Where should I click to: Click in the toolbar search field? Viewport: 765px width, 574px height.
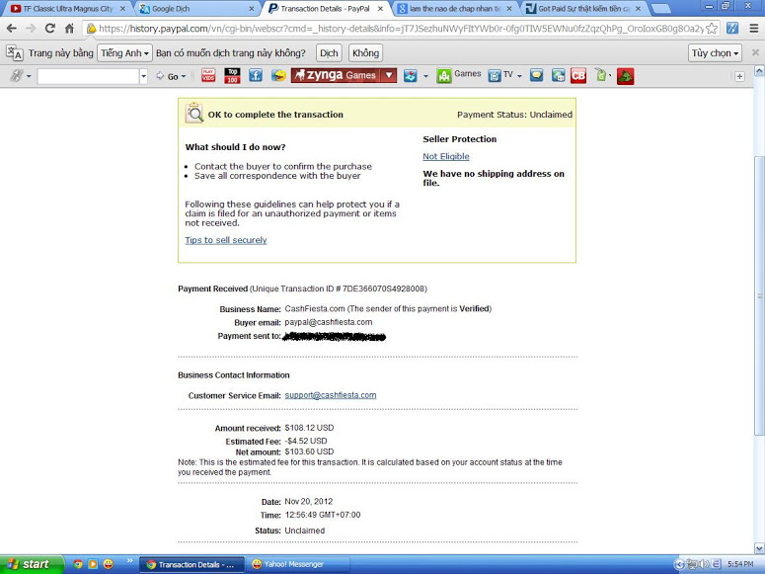click(88, 76)
